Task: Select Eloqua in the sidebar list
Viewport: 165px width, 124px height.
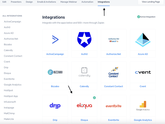Action: [7, 73]
